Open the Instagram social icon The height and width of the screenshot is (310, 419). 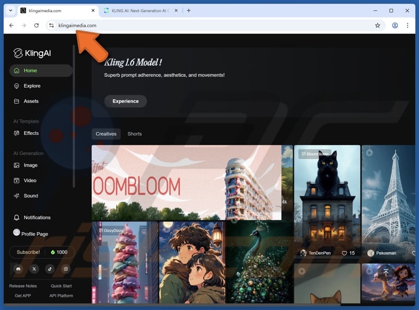tap(66, 269)
